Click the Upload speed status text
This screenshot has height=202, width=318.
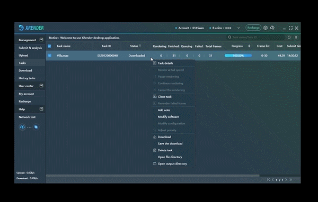click(25, 172)
